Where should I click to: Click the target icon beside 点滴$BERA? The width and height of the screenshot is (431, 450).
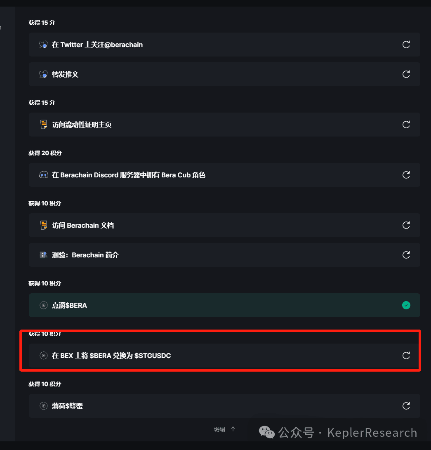click(43, 305)
